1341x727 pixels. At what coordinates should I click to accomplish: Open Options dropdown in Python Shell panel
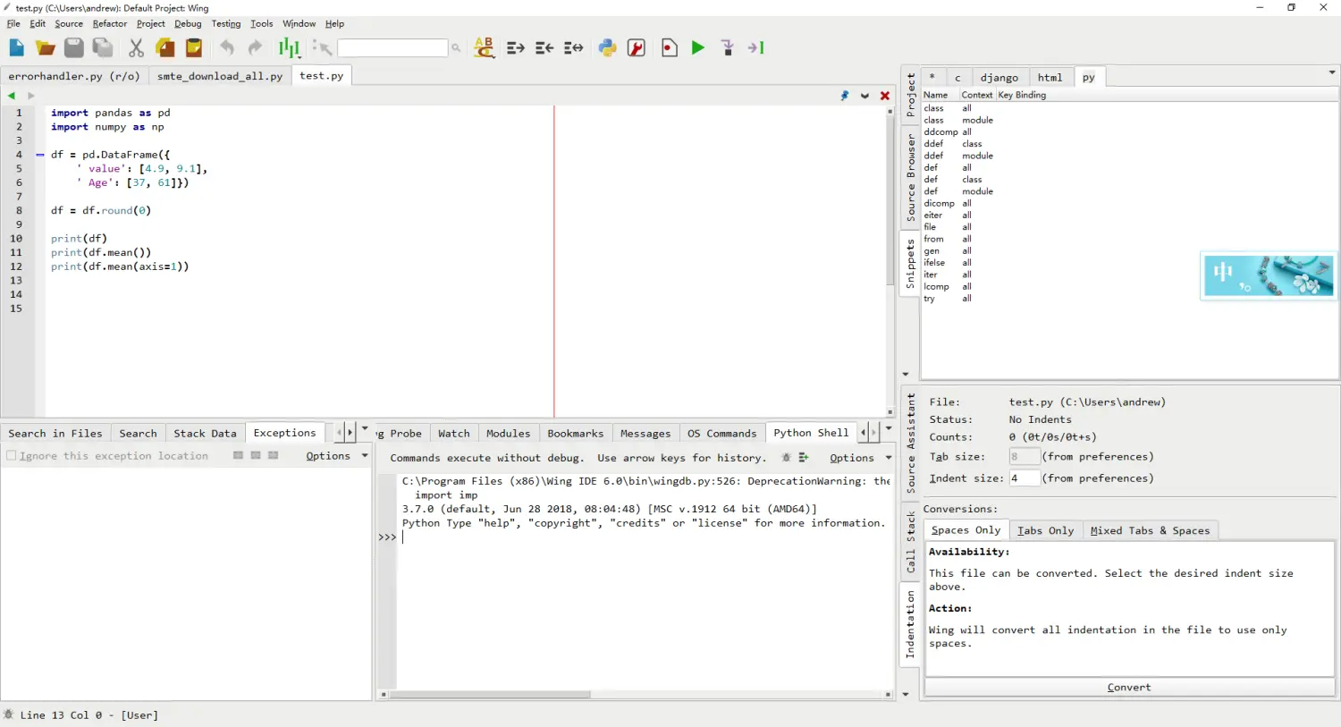click(x=860, y=458)
